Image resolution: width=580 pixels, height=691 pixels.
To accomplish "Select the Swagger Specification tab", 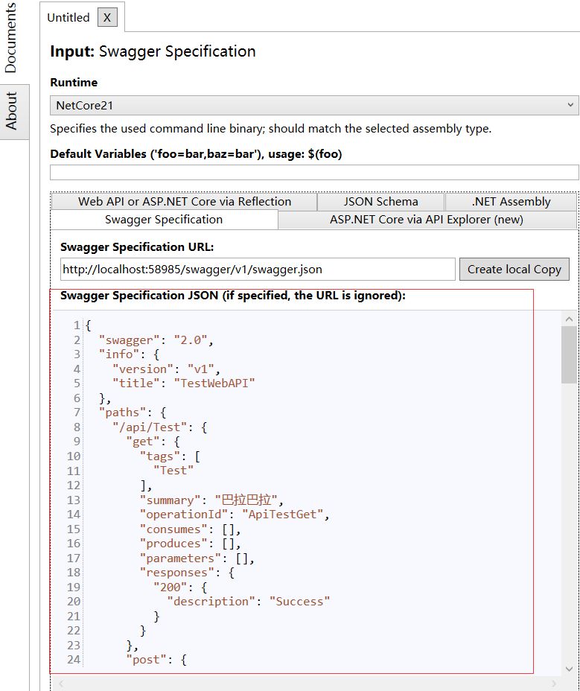I will [164, 220].
